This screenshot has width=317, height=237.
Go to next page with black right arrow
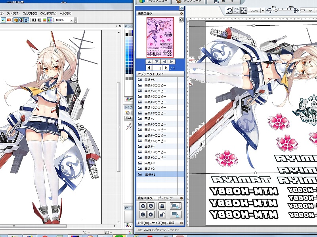point(166,68)
